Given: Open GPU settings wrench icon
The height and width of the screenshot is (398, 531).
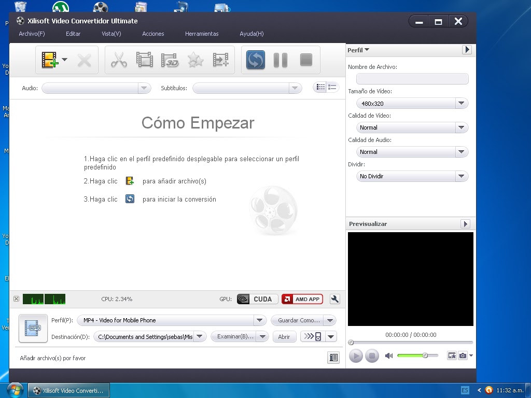Looking at the screenshot, I should [334, 299].
